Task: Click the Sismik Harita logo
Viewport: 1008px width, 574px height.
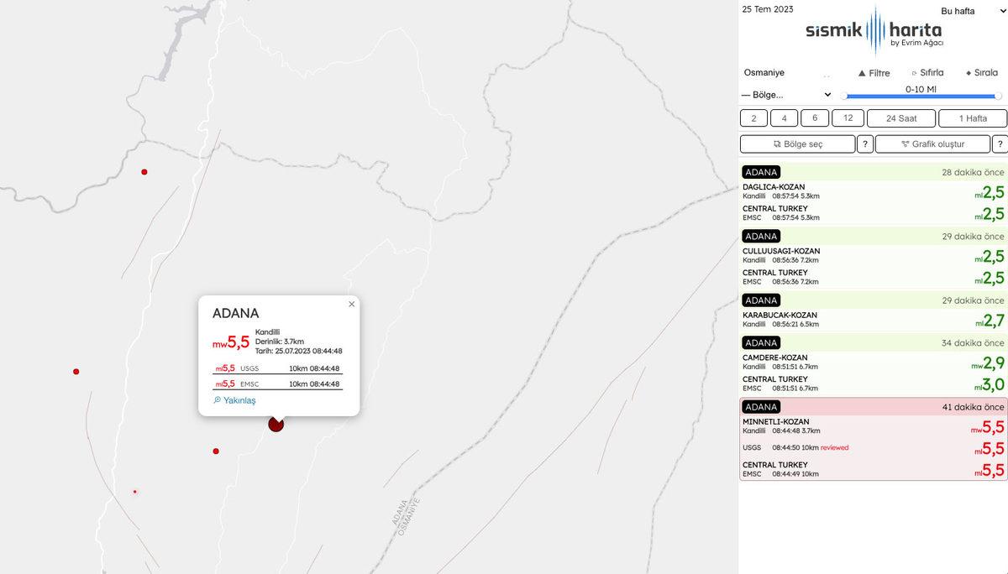Action: (874, 32)
